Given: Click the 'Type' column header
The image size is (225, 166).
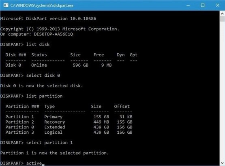Looking at the screenshot, I should click(49, 107).
